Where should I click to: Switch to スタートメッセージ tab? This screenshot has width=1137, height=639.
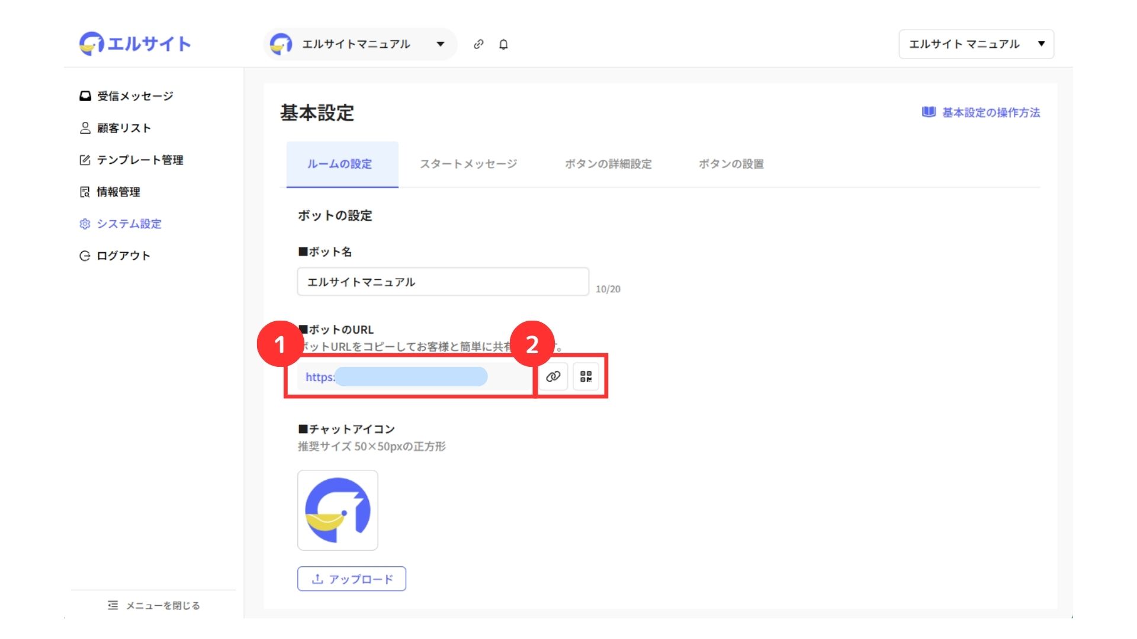468,164
